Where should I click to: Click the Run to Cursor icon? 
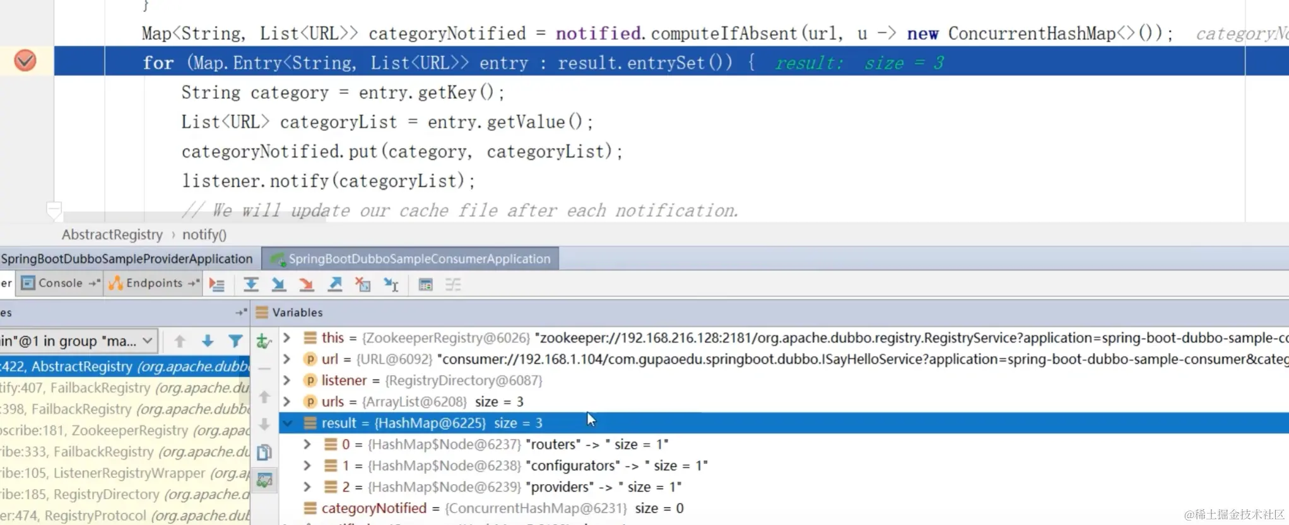pos(391,285)
